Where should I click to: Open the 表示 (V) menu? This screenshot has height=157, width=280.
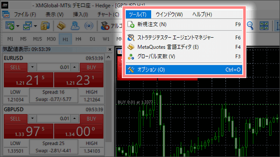point(54,15)
